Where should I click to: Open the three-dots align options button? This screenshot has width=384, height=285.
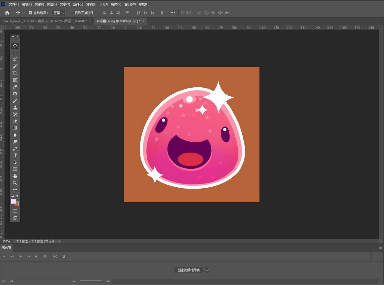point(173,13)
